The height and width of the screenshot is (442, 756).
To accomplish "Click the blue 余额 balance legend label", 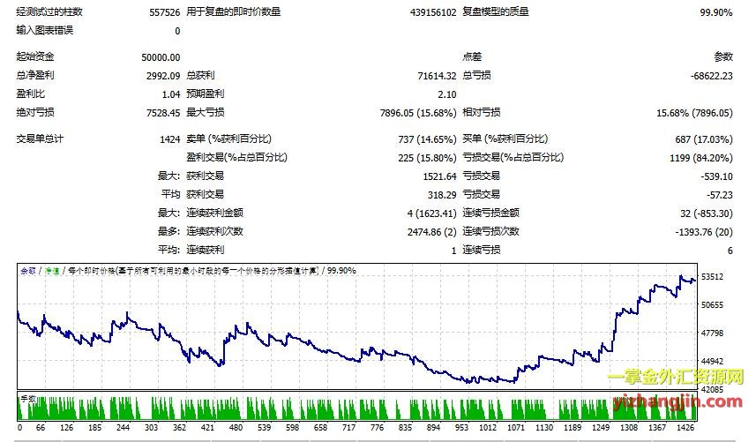I will [30, 271].
